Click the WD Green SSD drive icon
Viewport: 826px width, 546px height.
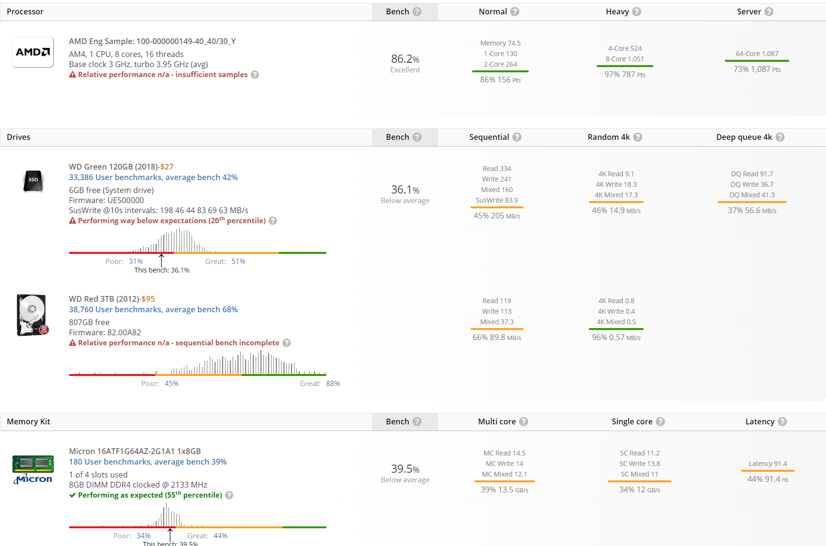(33, 181)
